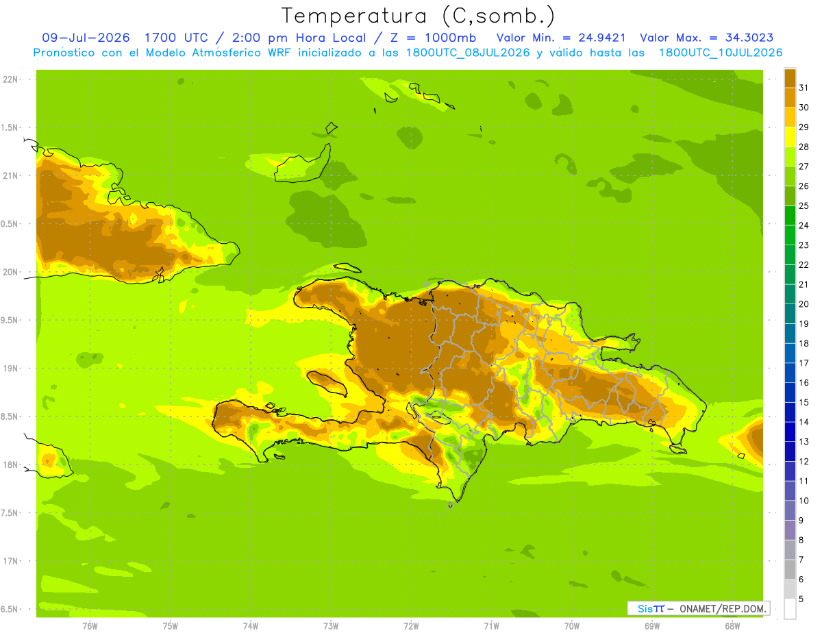Click the "74W" longitude label
Image resolution: width=822 pixels, height=635 pixels.
[251, 625]
